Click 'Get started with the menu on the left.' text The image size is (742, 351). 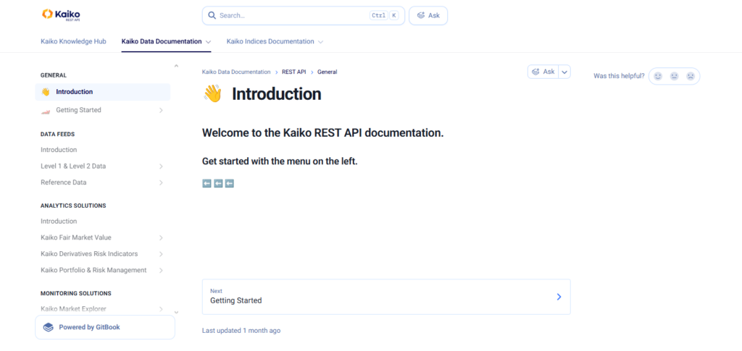[x=280, y=161]
